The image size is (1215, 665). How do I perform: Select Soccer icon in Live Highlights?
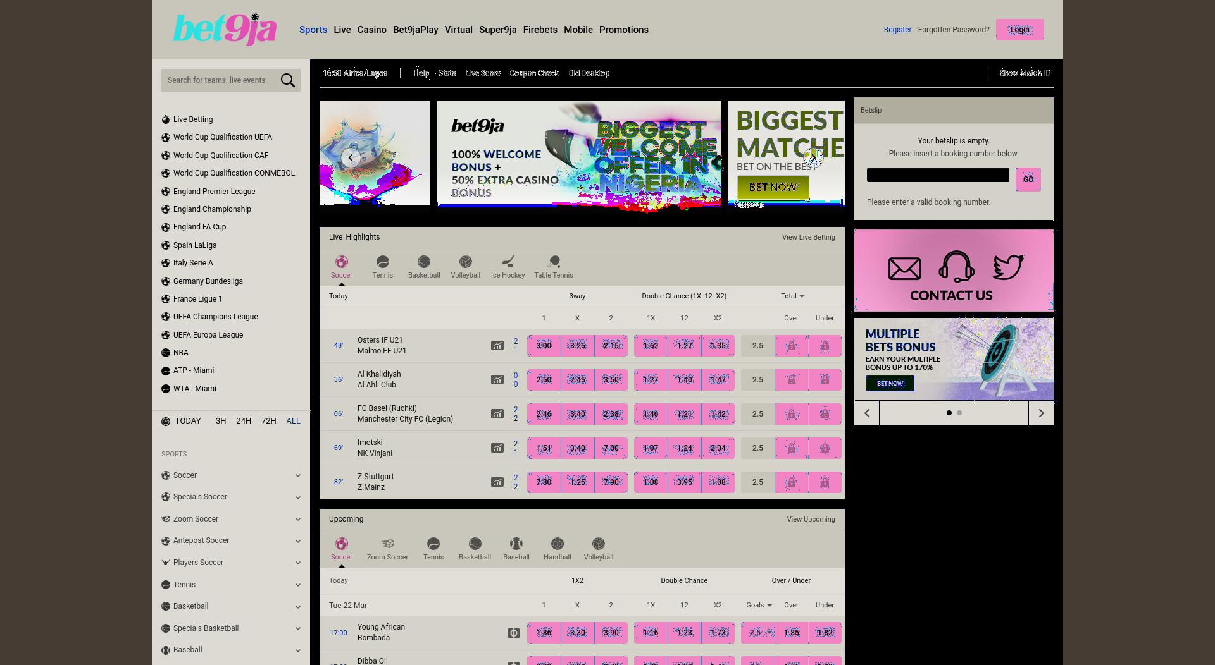342,262
